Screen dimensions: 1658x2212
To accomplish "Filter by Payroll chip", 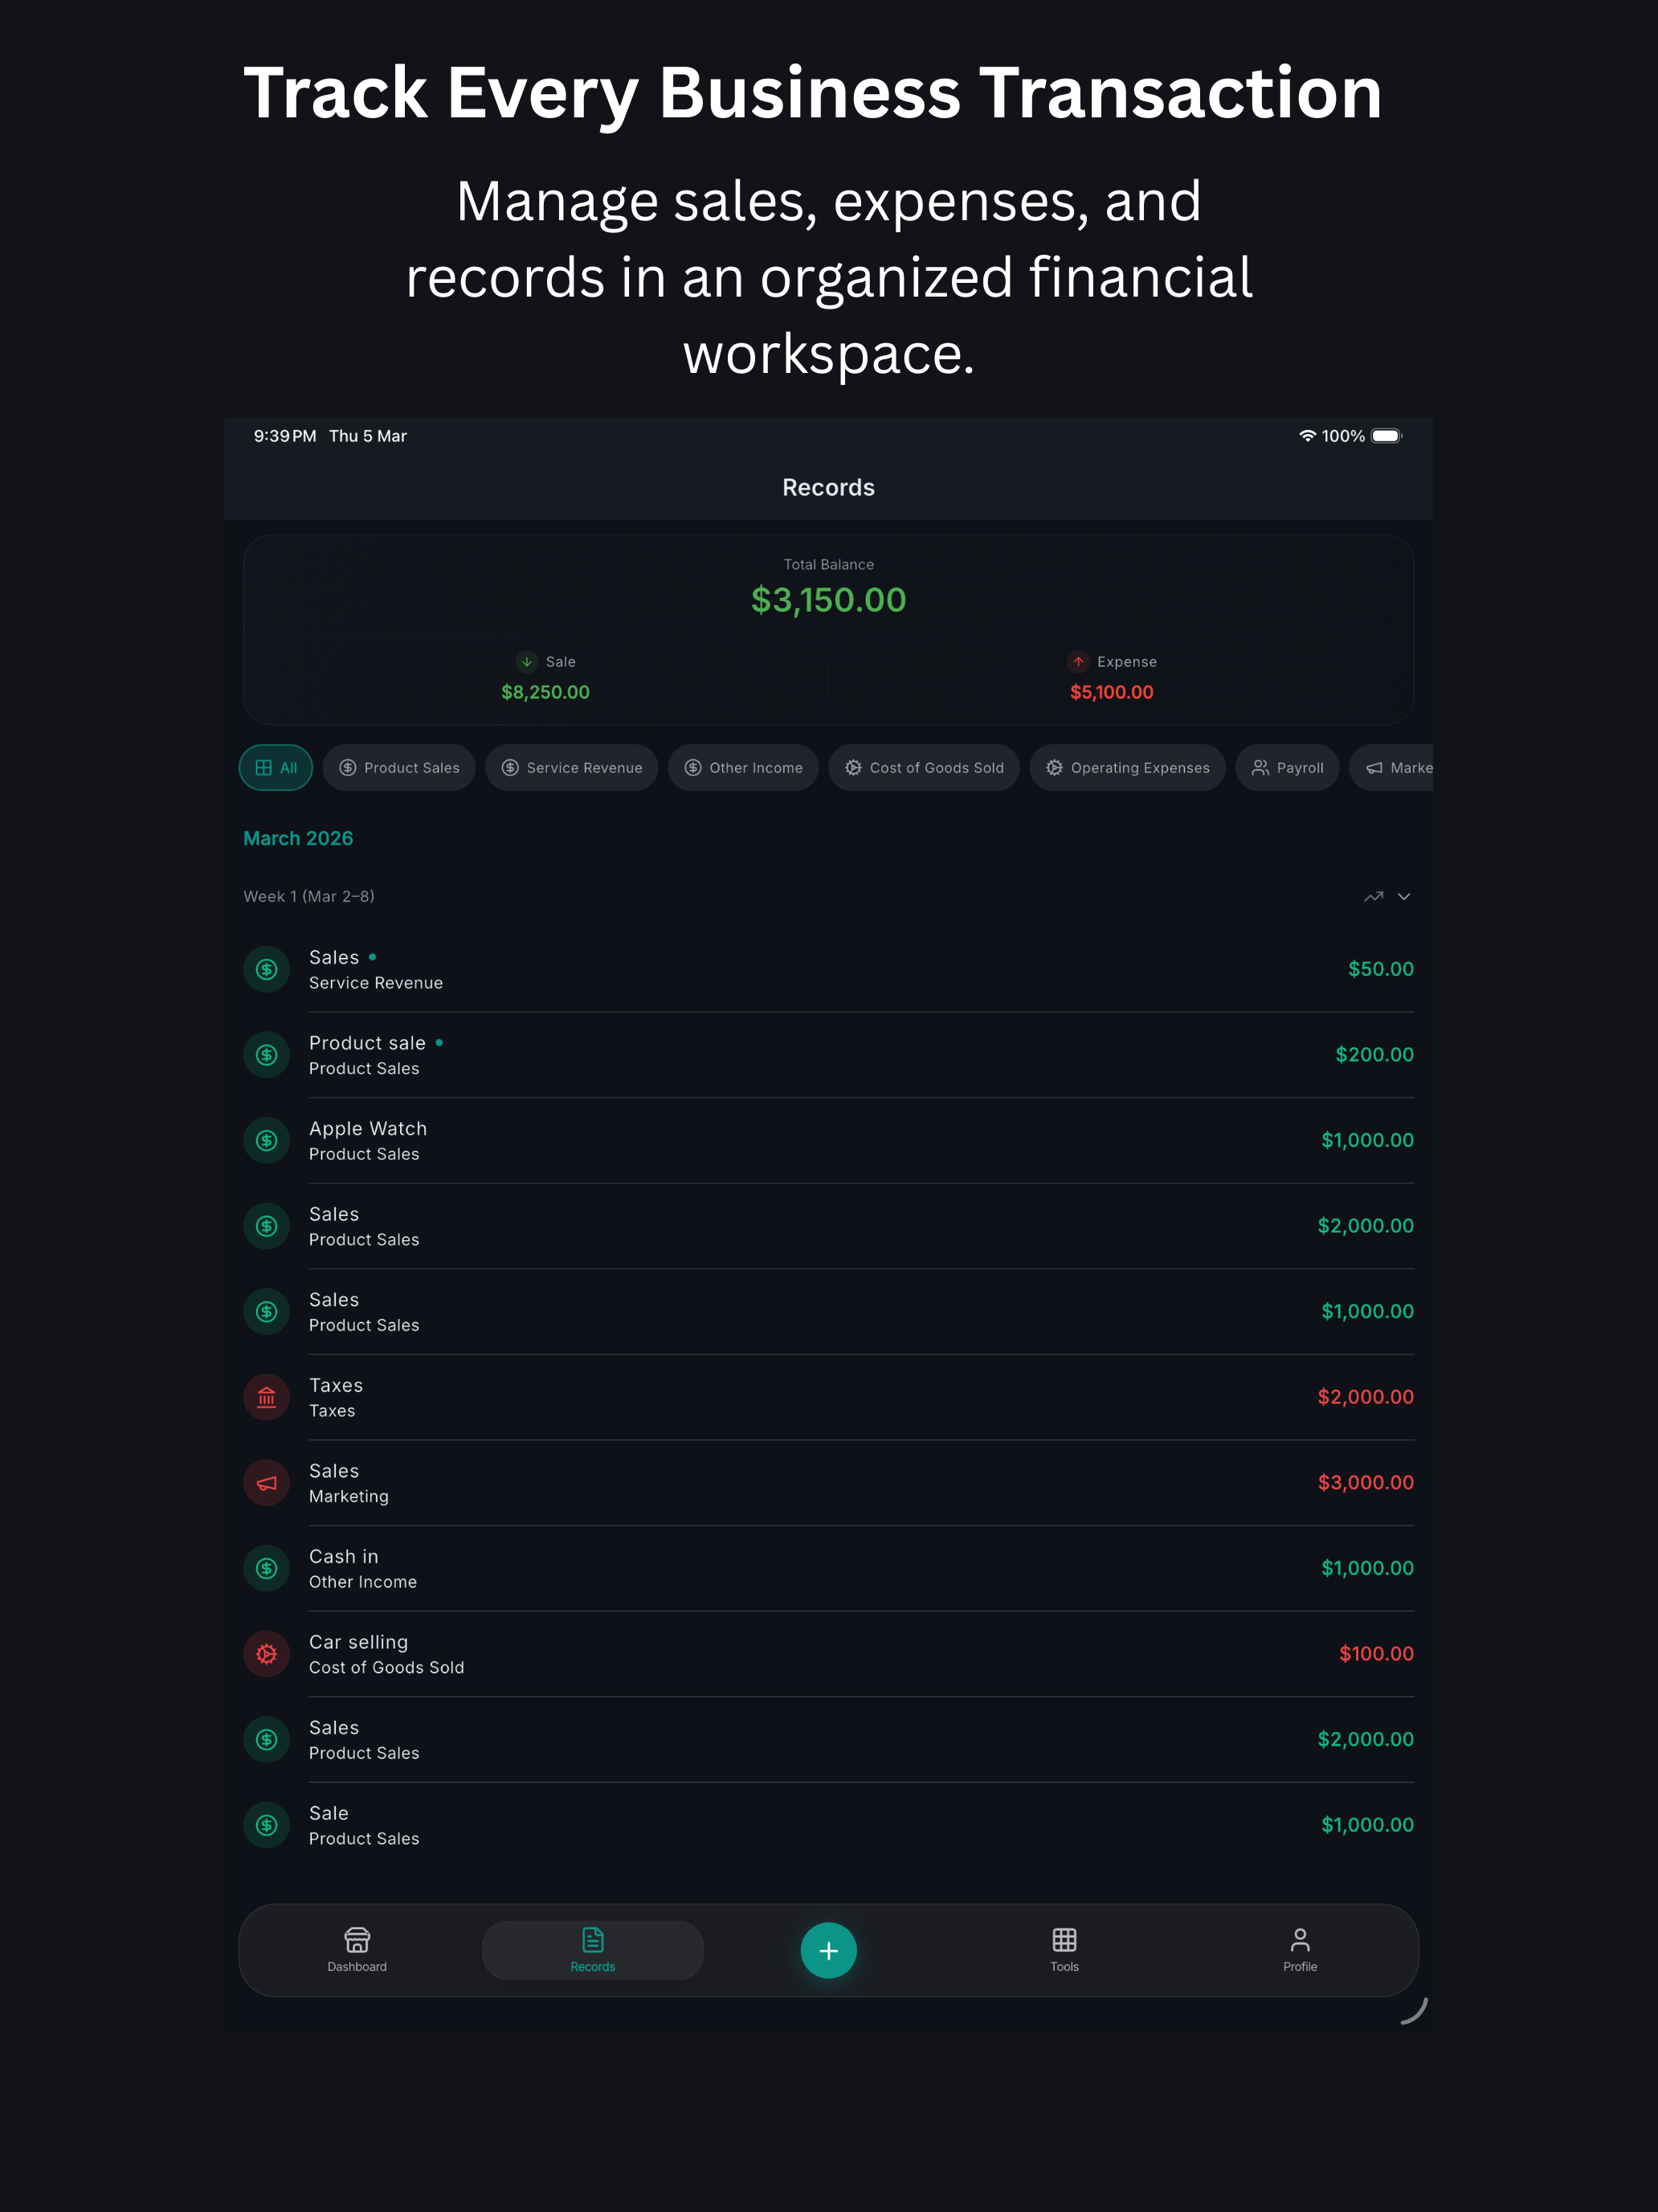I will [1287, 768].
